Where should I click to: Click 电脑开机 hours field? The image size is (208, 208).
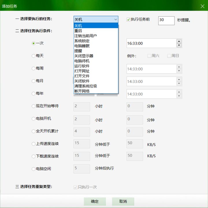[x=82, y=120]
